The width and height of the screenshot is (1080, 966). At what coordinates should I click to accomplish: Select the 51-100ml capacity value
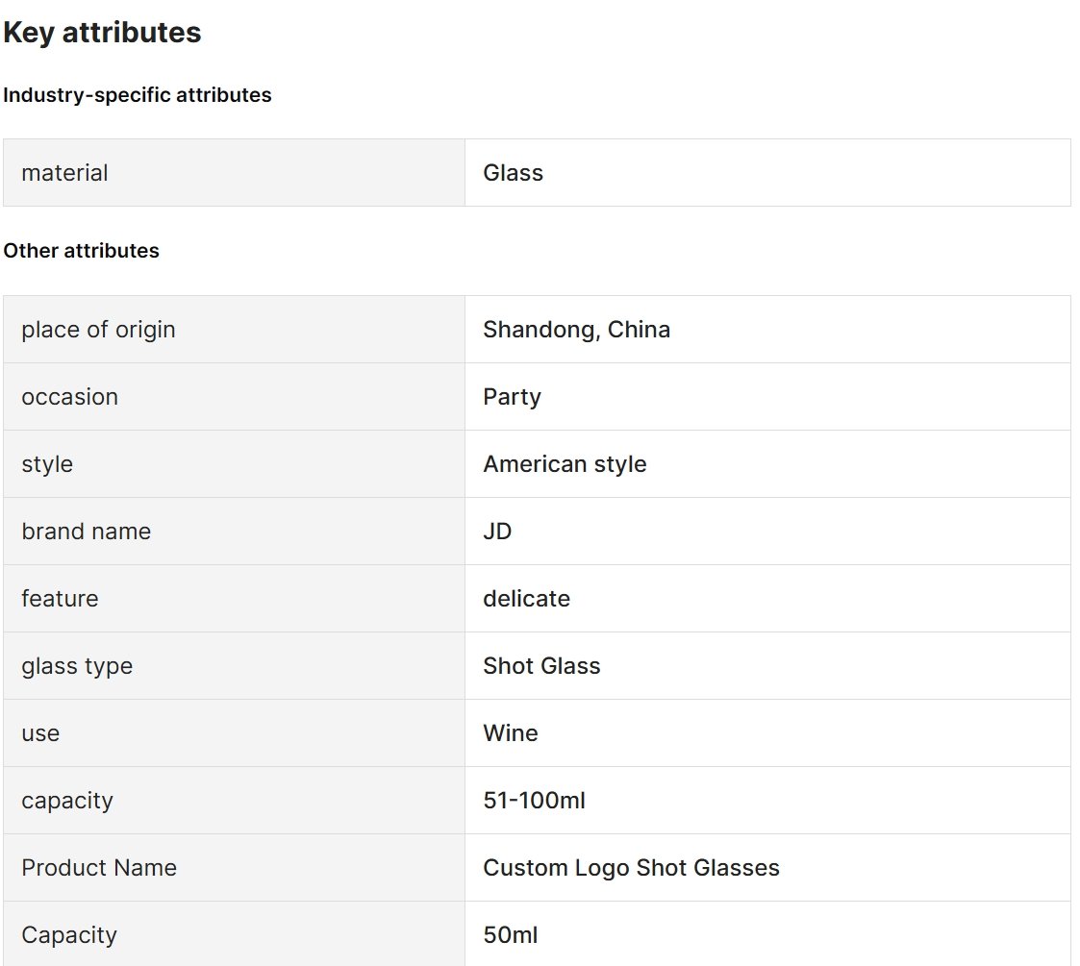point(535,801)
